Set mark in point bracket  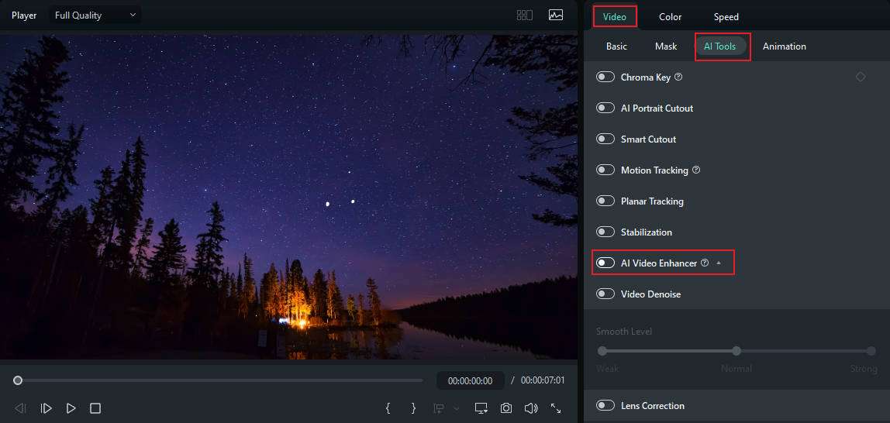click(388, 408)
